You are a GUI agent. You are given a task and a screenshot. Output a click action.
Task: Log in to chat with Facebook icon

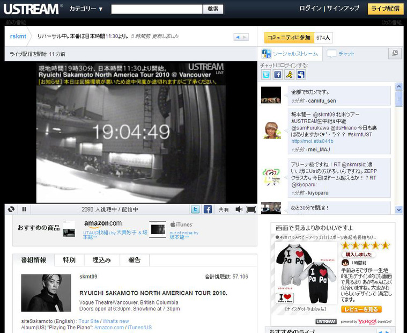[277, 75]
